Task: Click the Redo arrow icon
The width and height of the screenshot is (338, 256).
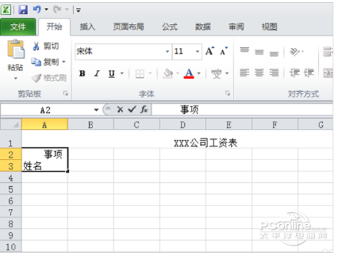Action: pyautogui.click(x=57, y=9)
